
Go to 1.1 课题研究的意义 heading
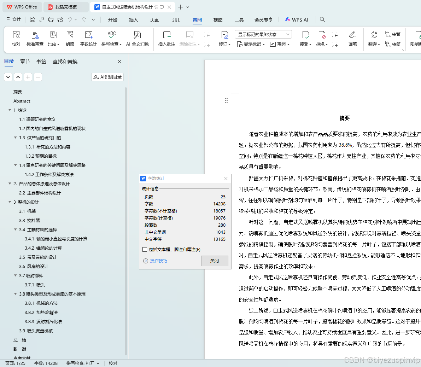[x=37, y=119]
